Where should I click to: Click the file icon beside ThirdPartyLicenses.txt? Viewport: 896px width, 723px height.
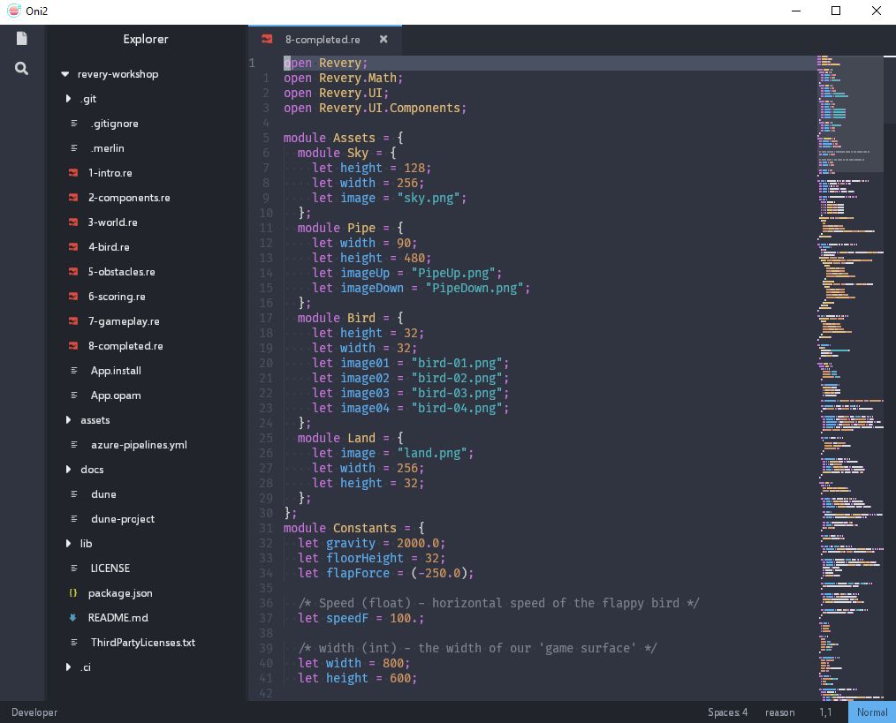point(72,643)
